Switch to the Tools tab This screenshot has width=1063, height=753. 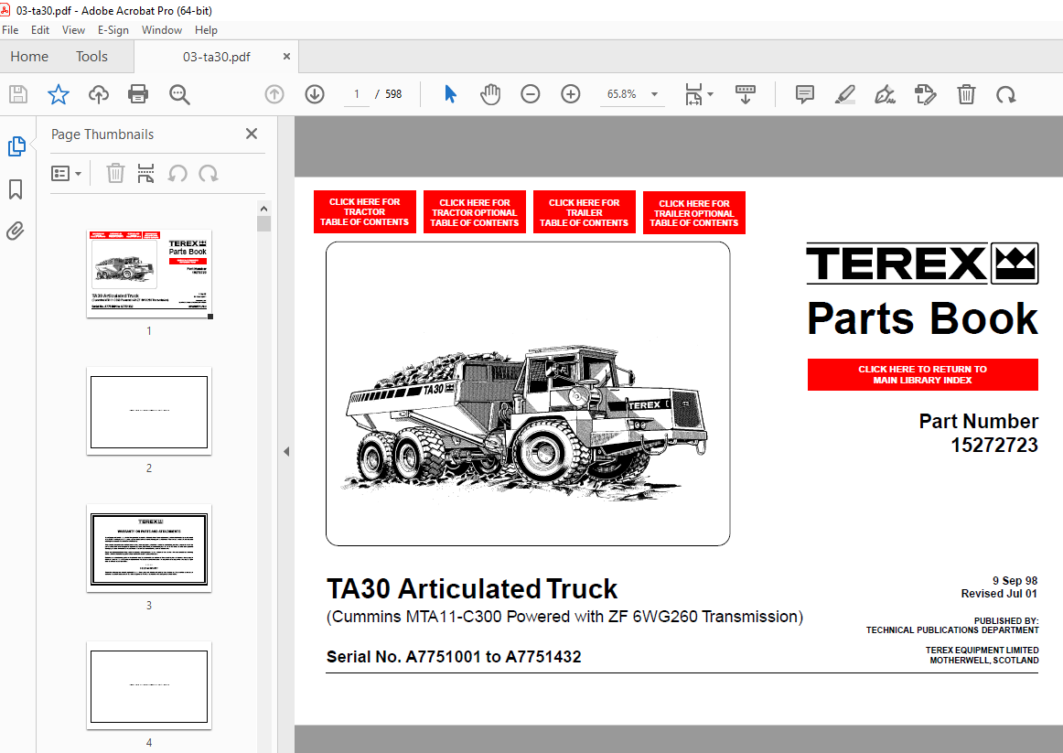[x=91, y=56]
